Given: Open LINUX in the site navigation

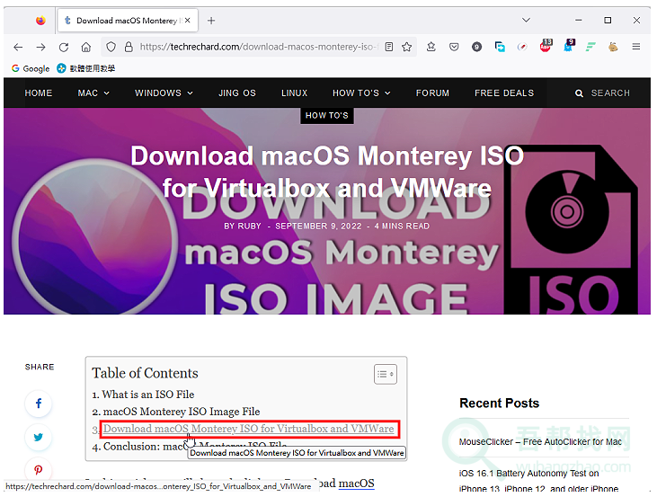Looking at the screenshot, I should click(x=295, y=93).
